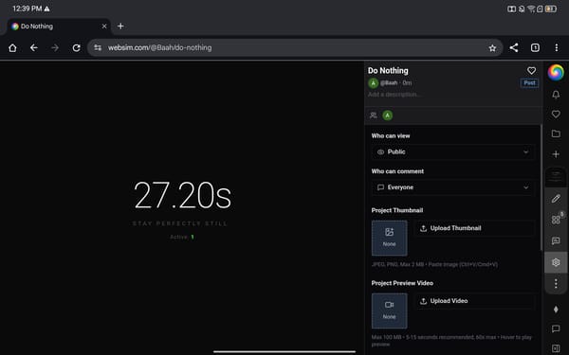The width and height of the screenshot is (569, 355).
Task: Bookmark this page with star icon
Action: [492, 48]
